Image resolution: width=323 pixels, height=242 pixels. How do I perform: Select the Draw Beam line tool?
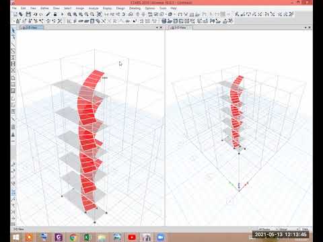(x=13, y=45)
